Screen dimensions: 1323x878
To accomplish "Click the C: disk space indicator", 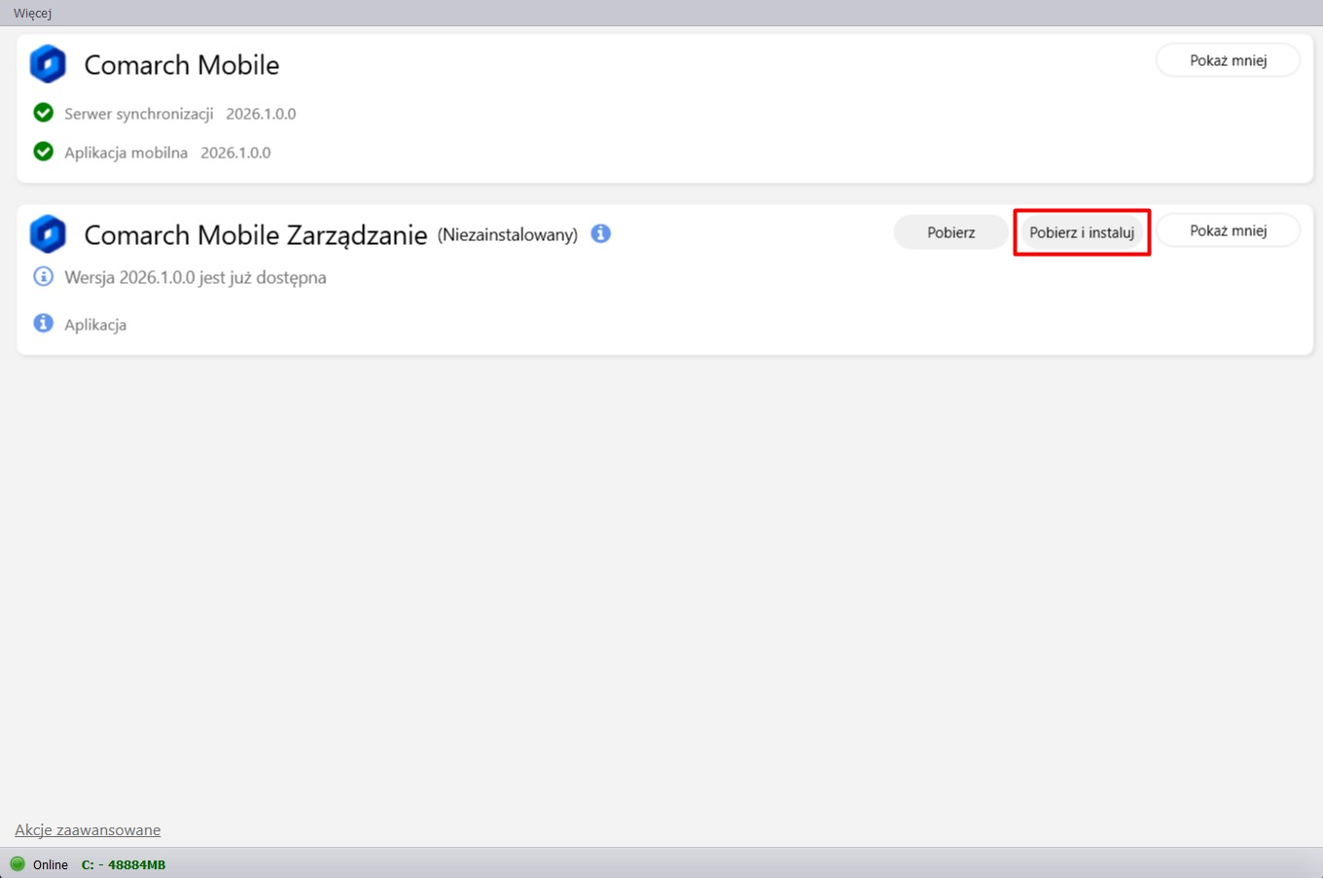I will click(124, 864).
